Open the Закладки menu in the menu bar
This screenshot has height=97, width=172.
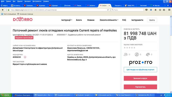[27, 1]
